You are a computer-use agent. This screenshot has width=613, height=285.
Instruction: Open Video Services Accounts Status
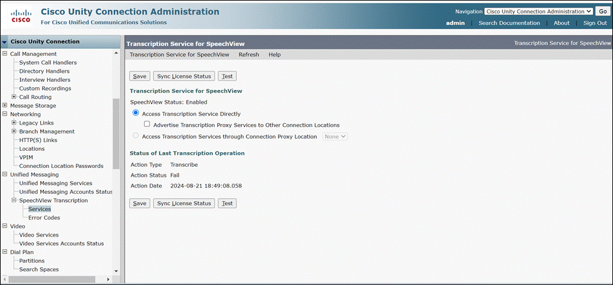point(62,243)
